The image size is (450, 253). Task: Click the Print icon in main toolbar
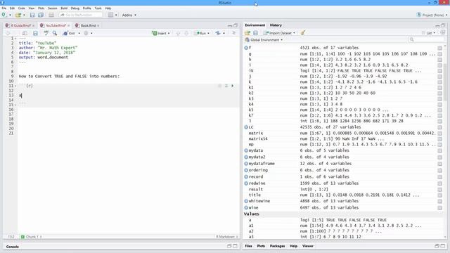[x=51, y=15]
